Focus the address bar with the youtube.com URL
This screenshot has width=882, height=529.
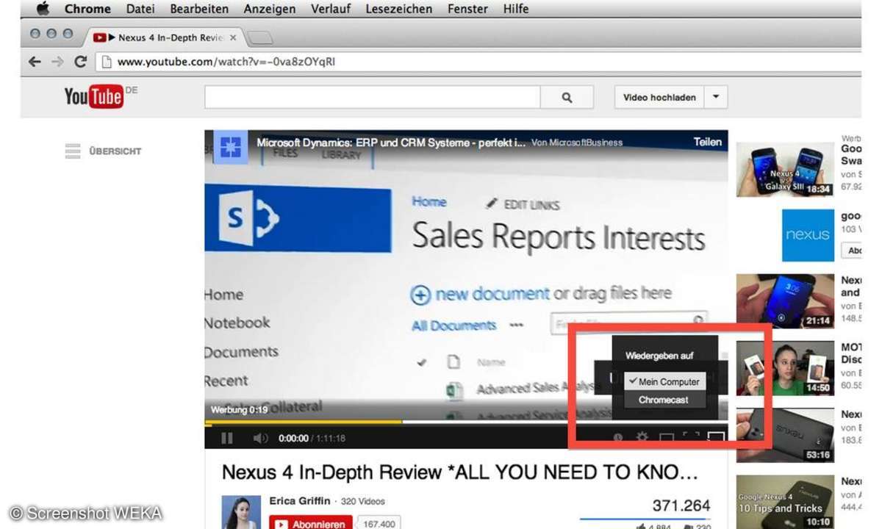[478, 62]
